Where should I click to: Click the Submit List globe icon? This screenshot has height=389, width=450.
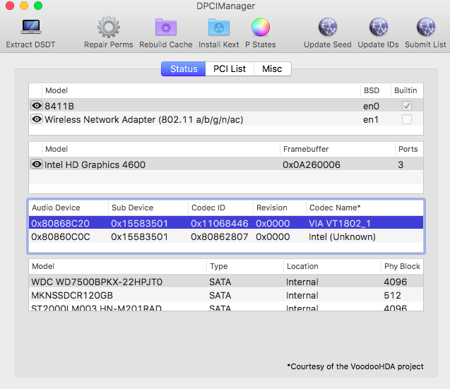(425, 28)
